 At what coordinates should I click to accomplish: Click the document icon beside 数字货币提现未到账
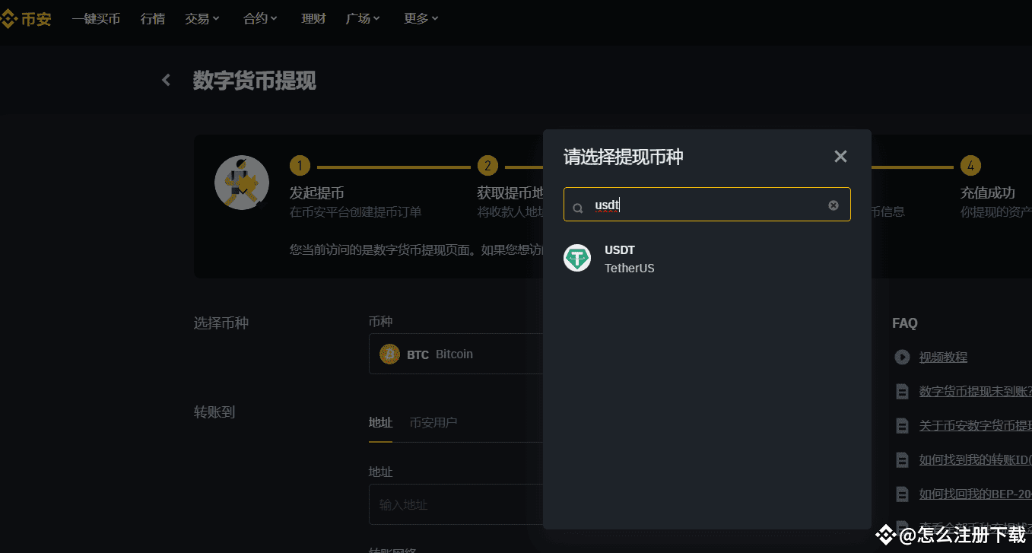click(x=902, y=391)
